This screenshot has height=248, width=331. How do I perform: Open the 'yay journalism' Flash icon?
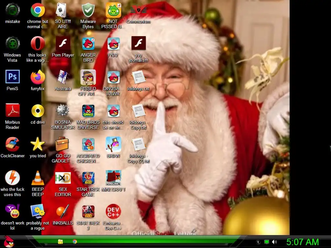click(138, 43)
